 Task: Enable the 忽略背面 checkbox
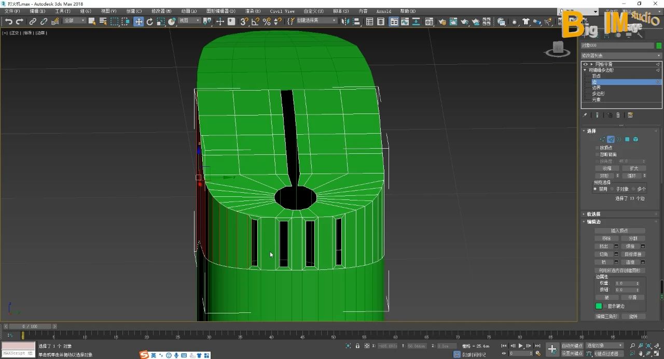click(x=597, y=154)
